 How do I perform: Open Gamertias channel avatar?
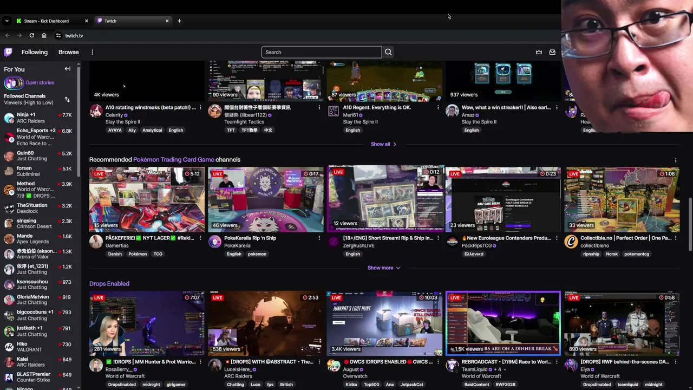pos(96,242)
